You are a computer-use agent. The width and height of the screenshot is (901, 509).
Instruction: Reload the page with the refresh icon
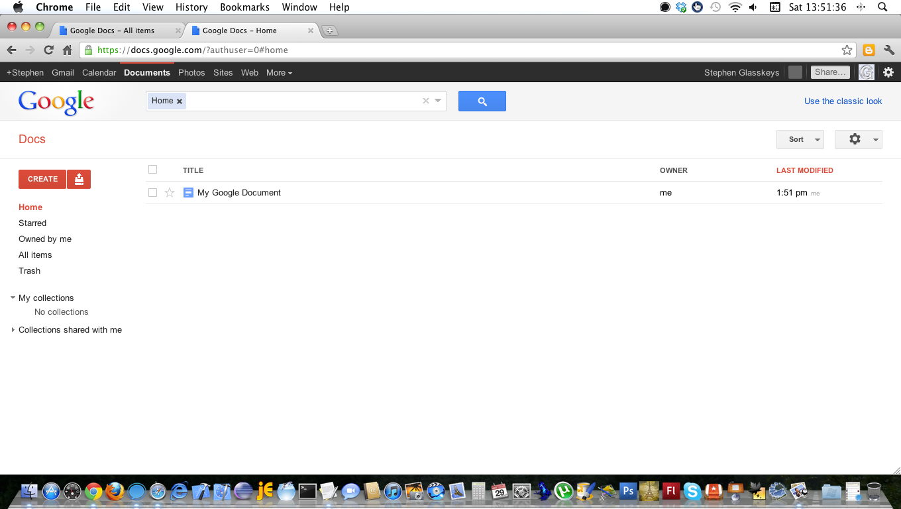(48, 50)
